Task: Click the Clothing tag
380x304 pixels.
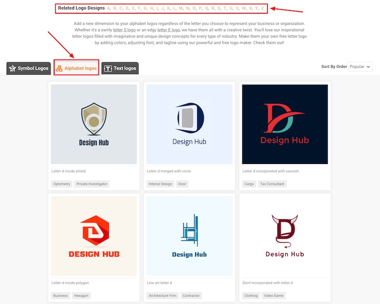Action: point(251,295)
